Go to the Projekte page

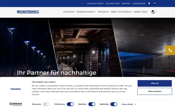(x=103, y=12)
